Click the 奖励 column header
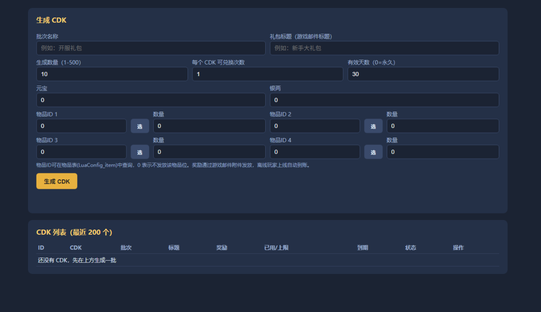 (221, 247)
